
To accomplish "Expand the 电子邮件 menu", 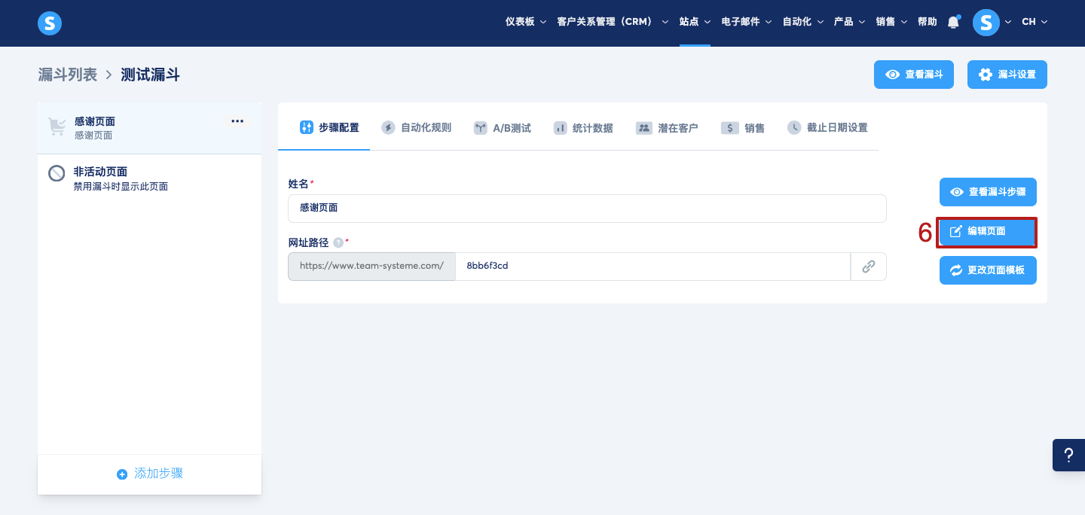I will click(747, 22).
